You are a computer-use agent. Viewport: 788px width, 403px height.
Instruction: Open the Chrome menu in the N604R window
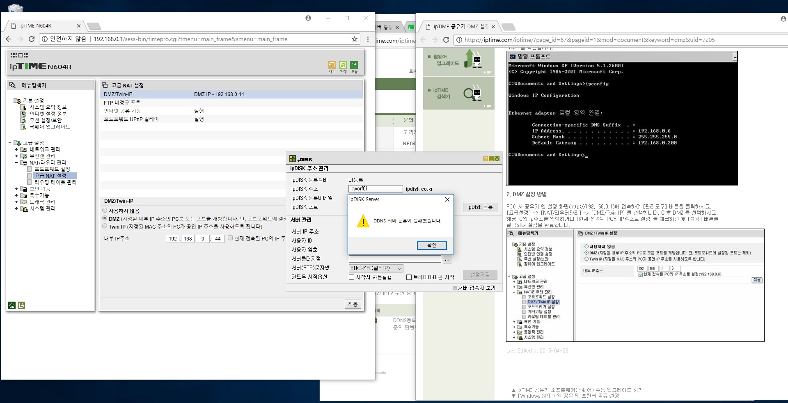(x=368, y=39)
